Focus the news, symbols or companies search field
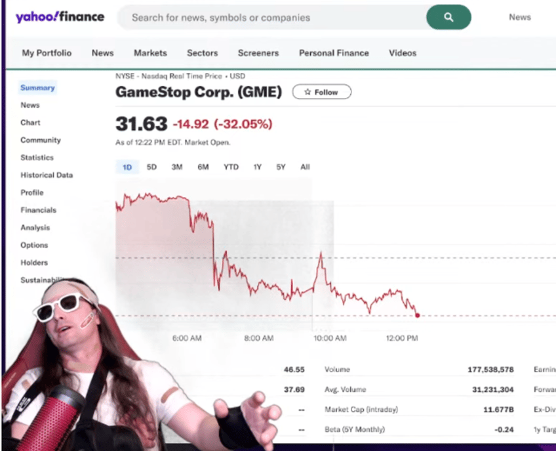Image resolution: width=556 pixels, height=451 pixels. click(271, 18)
